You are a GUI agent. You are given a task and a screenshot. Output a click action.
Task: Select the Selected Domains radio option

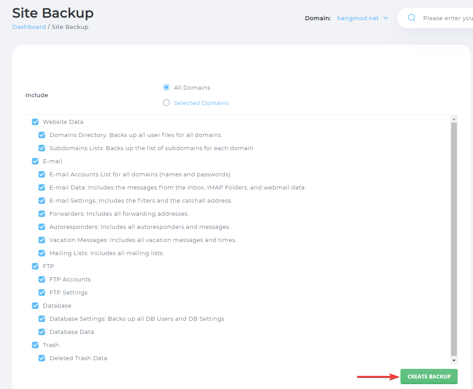166,103
